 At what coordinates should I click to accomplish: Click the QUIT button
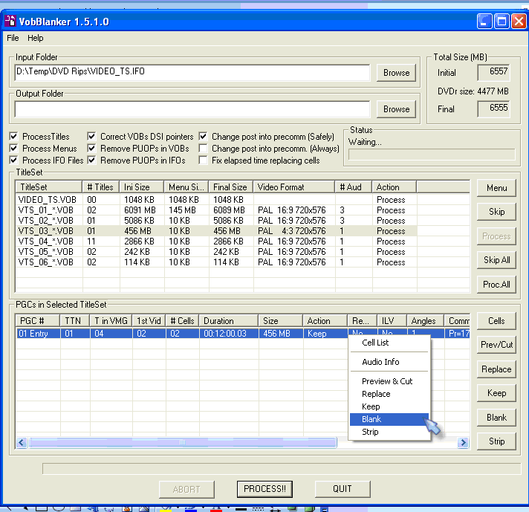tap(343, 489)
